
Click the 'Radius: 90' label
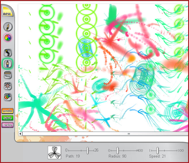[117, 156]
